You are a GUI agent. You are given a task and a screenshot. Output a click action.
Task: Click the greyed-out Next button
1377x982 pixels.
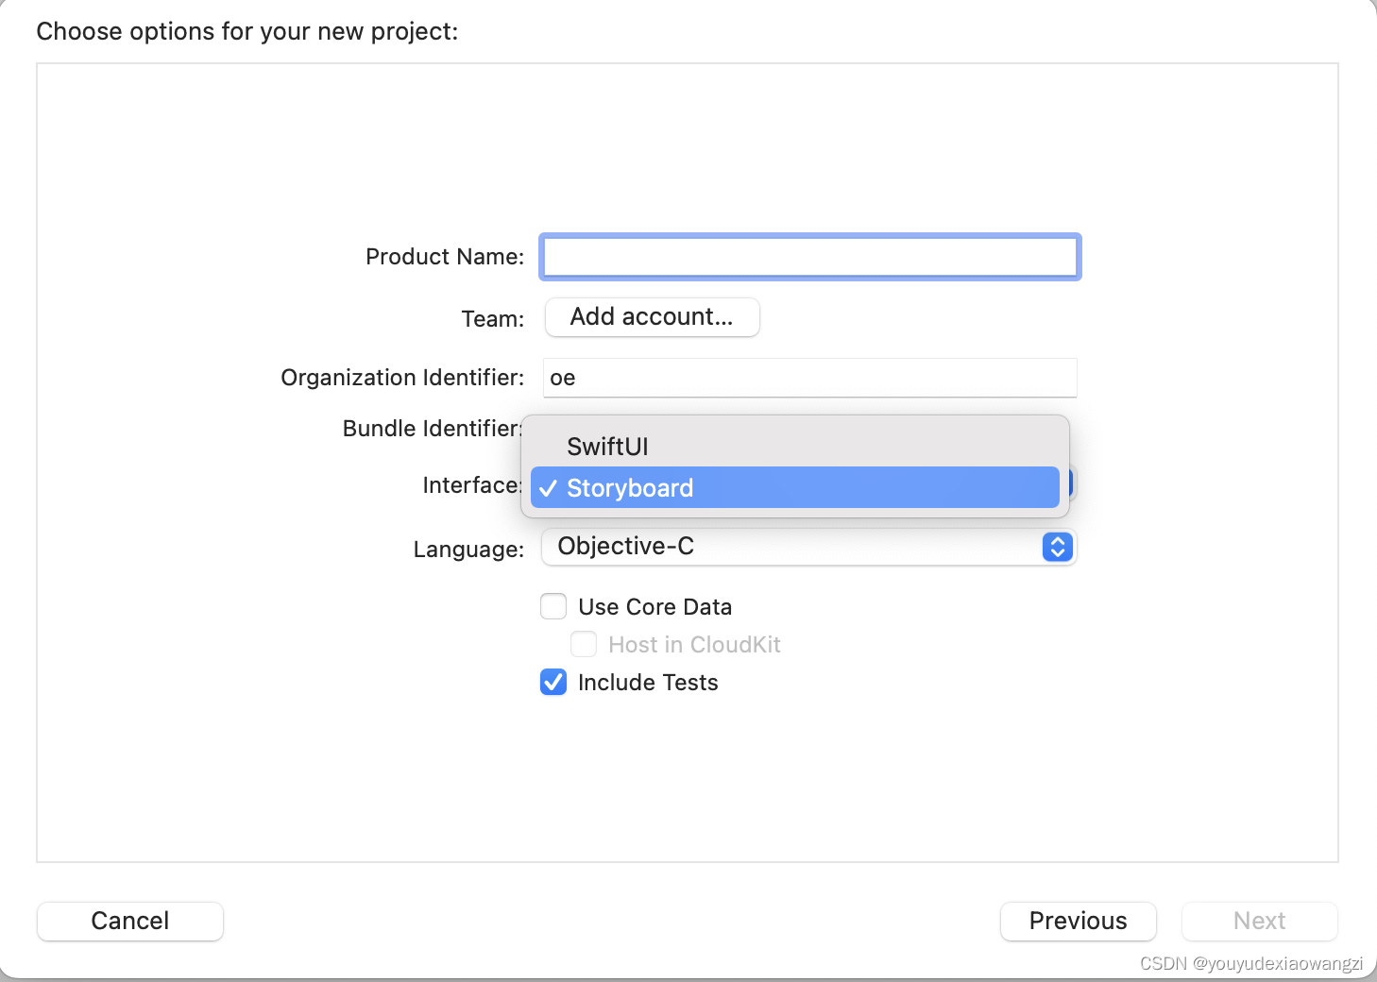tap(1259, 921)
